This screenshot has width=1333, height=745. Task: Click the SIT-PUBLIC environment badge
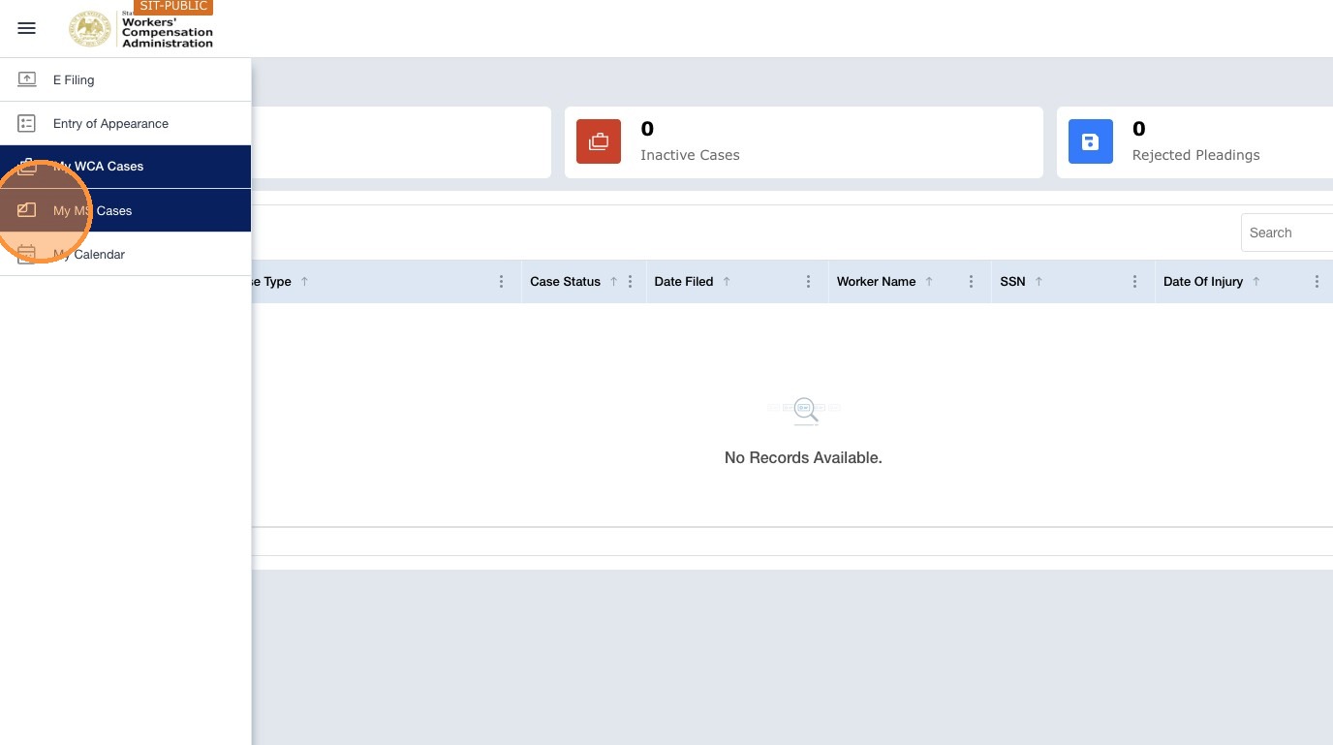pos(173,7)
